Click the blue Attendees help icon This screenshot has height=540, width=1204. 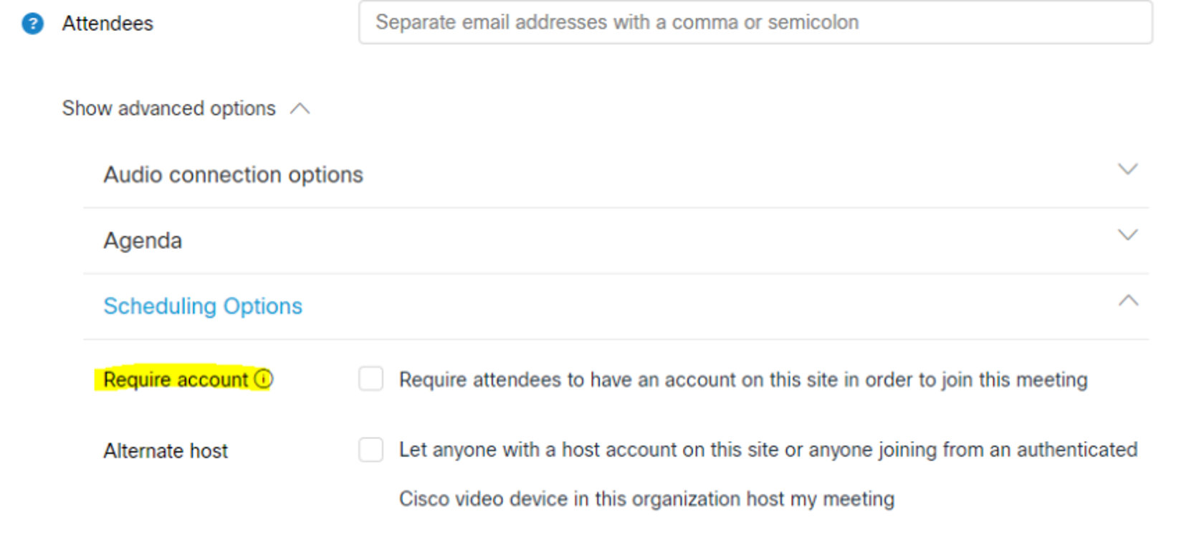[32, 24]
